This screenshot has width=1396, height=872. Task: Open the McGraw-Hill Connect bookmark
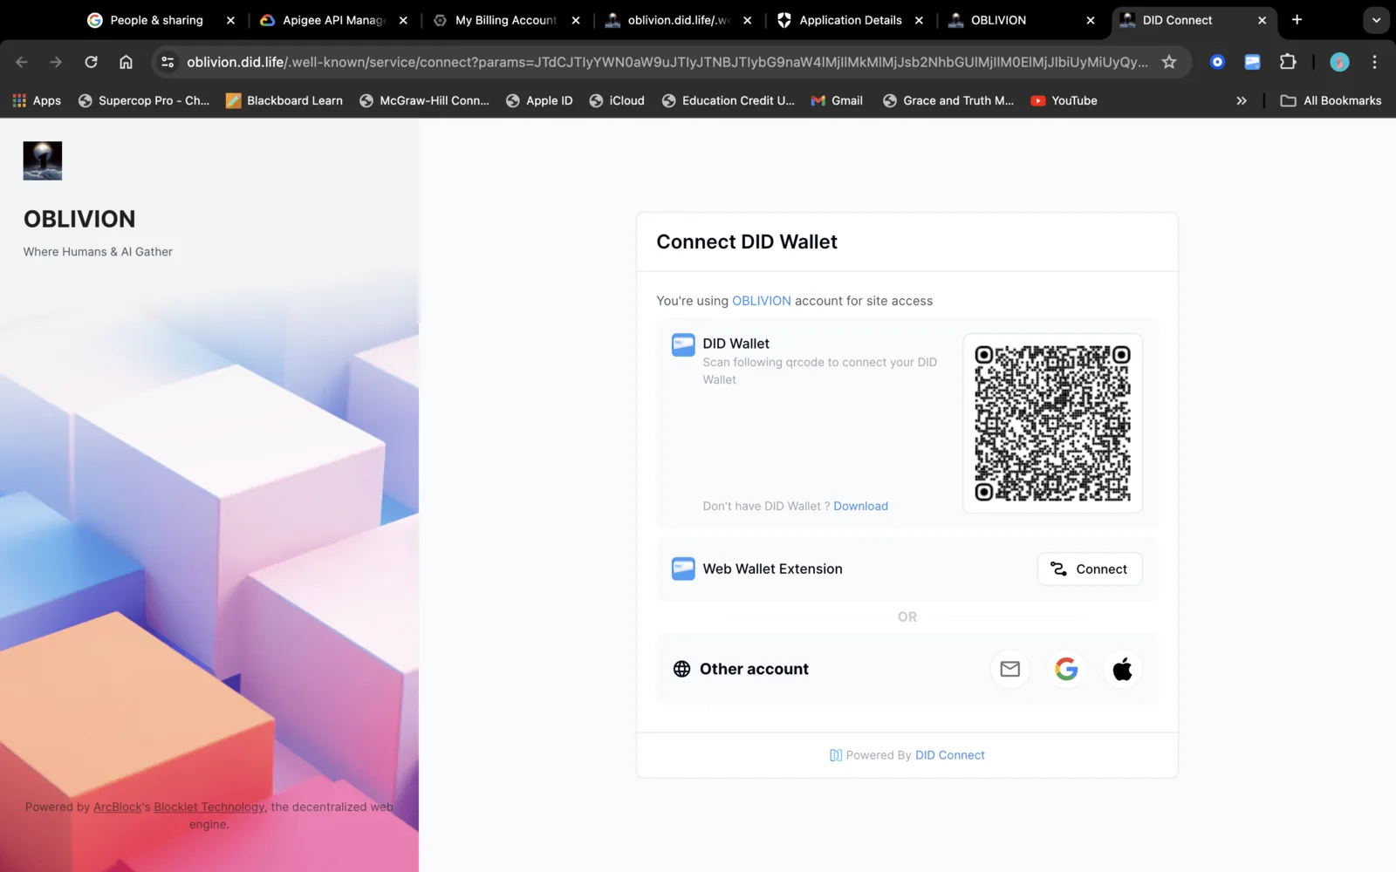[424, 100]
